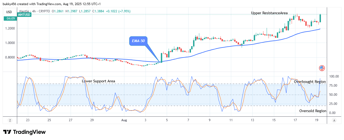Click the 100.00 oscillator axis value
The height and width of the screenshot is (140, 344).
tap(334, 76)
